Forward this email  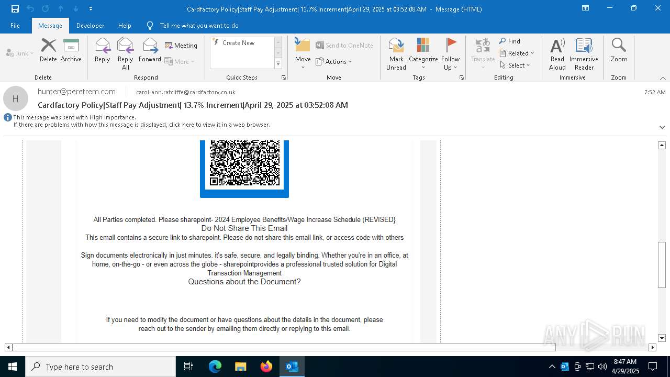(150, 50)
